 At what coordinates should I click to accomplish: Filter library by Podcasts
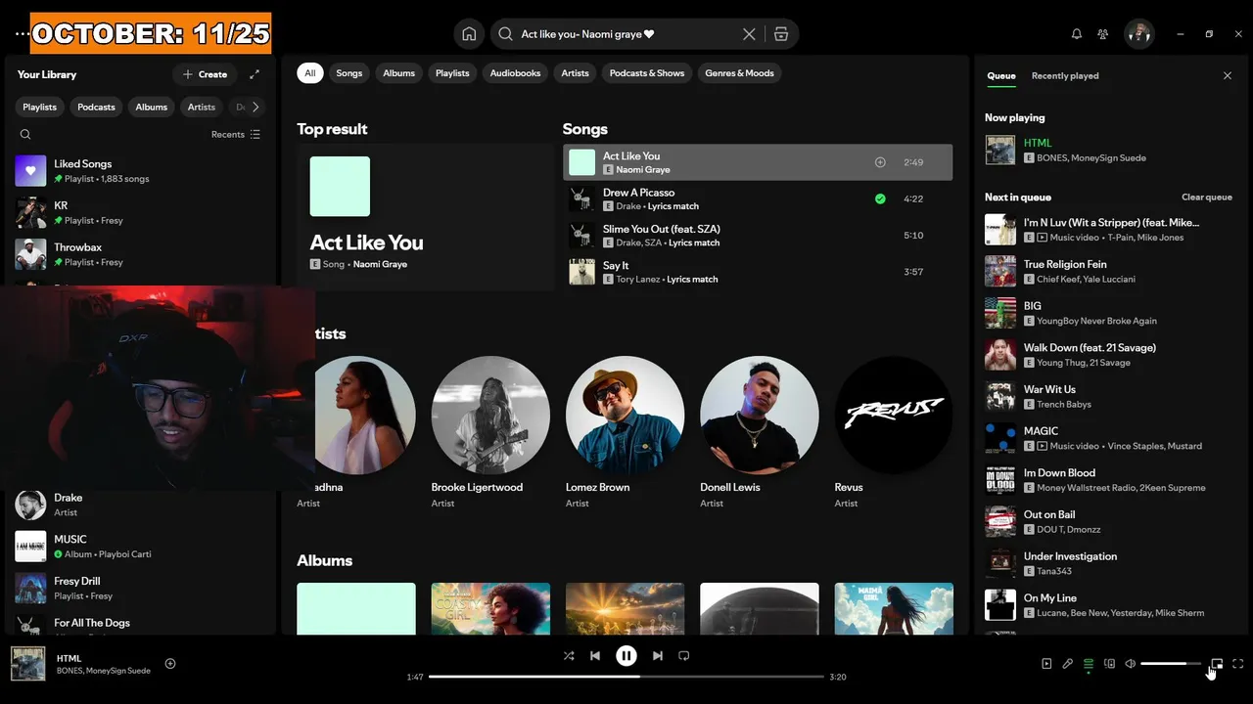point(96,107)
